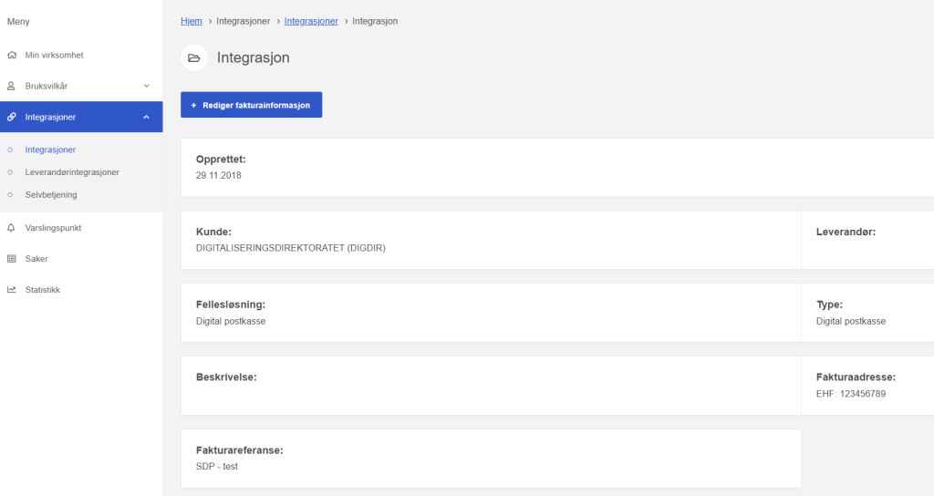This screenshot has height=496, width=934.
Task: Click the Fakturareferanse card with SDP - test
Action: (x=491, y=459)
